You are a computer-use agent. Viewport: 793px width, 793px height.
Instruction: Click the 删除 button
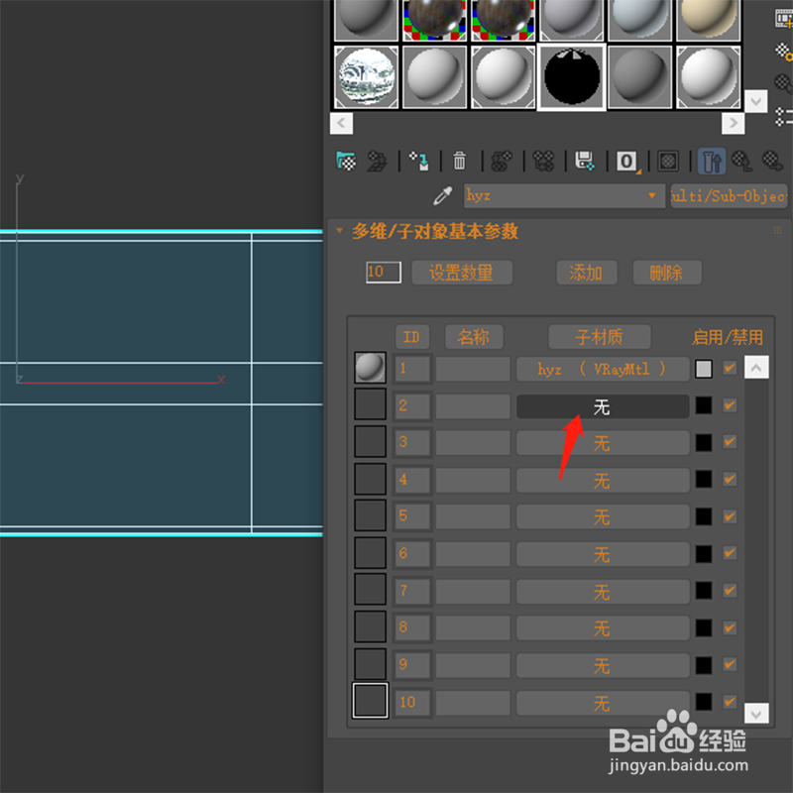click(x=667, y=273)
